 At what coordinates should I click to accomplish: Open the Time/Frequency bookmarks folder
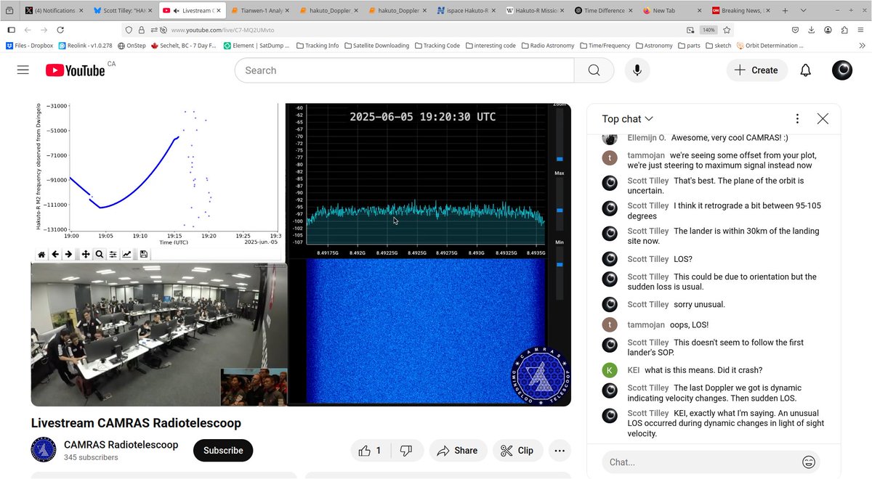pyautogui.click(x=605, y=45)
